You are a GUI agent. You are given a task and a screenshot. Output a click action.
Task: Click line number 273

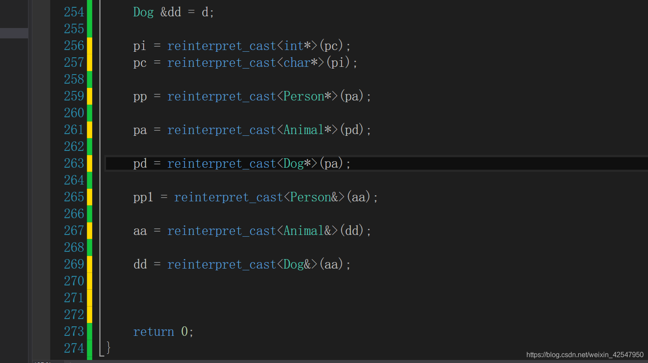(x=74, y=332)
